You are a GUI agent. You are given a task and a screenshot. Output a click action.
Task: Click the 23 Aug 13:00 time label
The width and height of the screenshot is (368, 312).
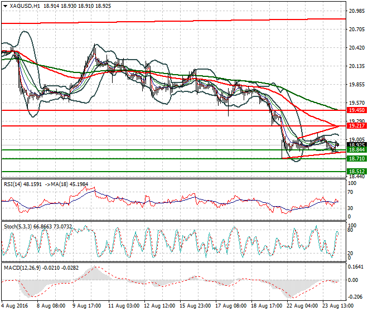click(338, 306)
